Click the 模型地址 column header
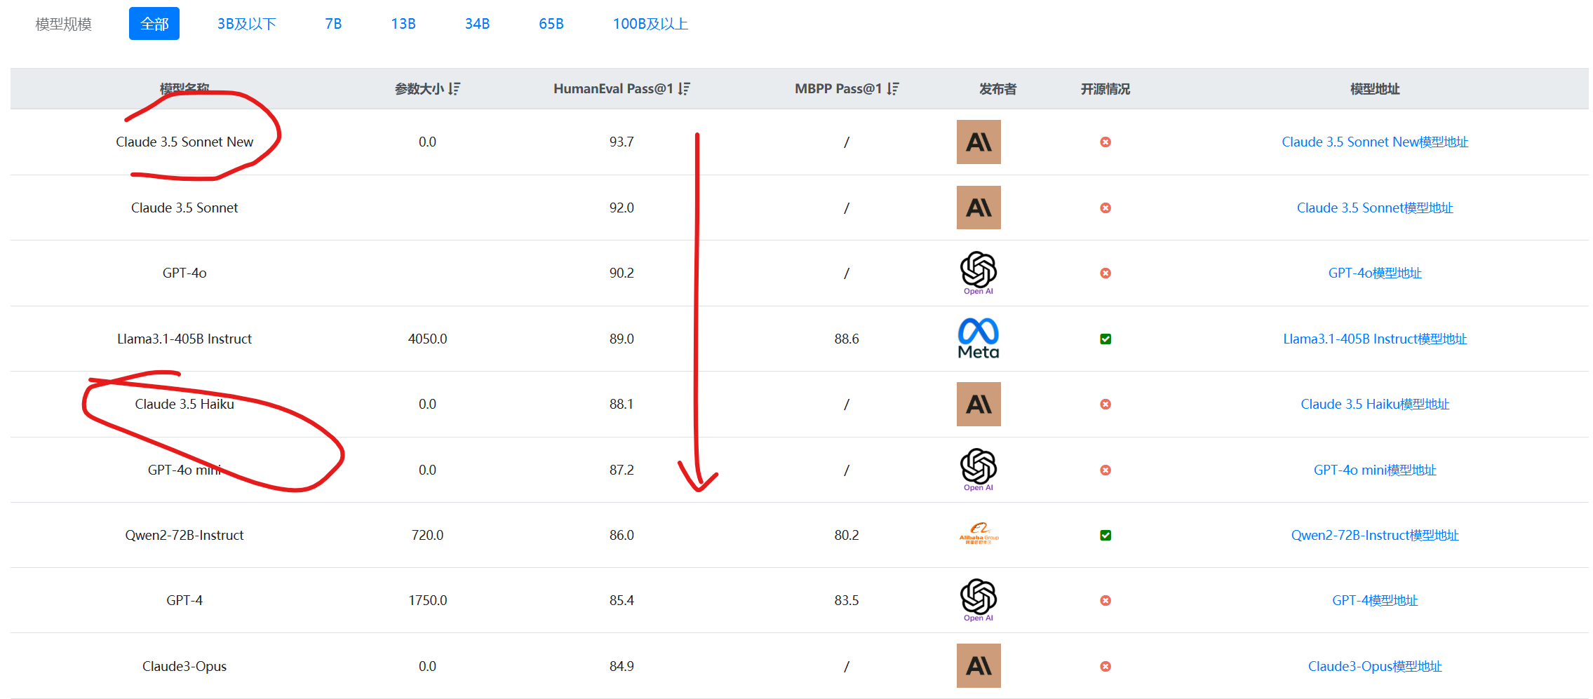1593x699 pixels. (1375, 89)
